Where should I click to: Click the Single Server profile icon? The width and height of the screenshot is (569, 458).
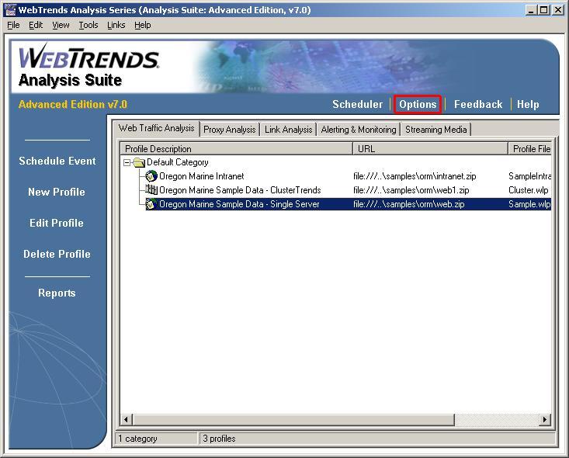coord(151,204)
